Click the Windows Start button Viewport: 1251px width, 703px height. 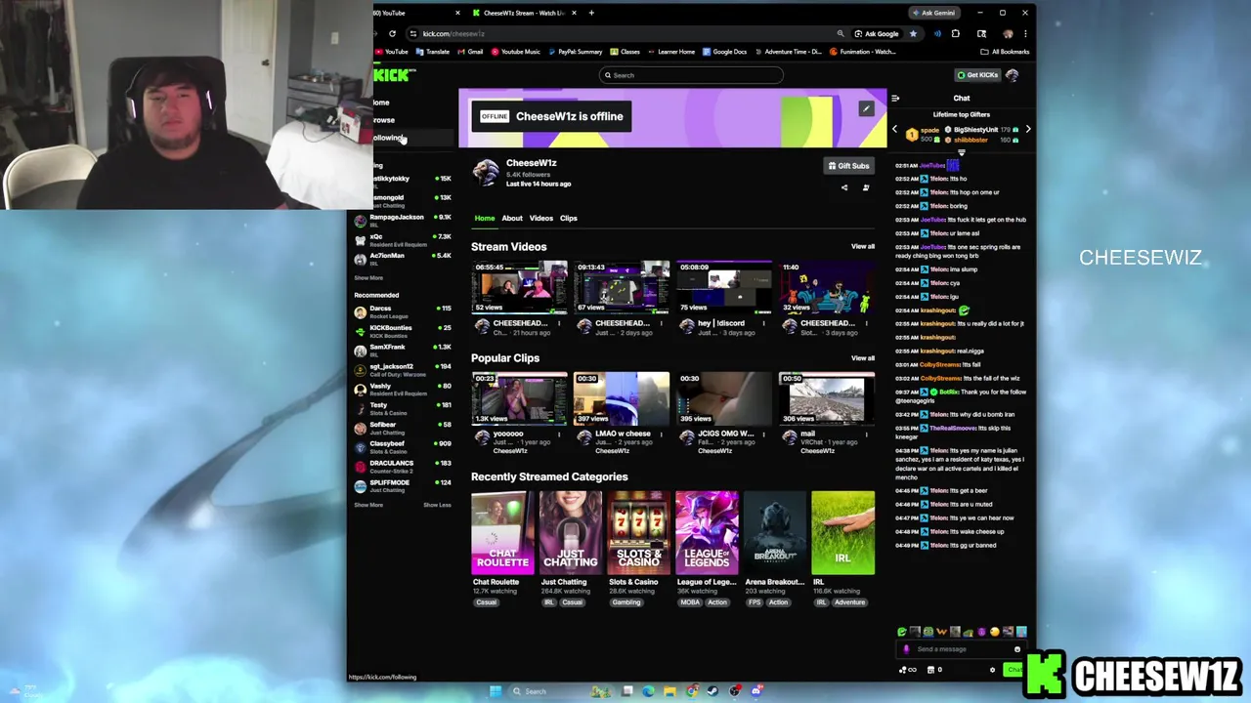(x=496, y=691)
